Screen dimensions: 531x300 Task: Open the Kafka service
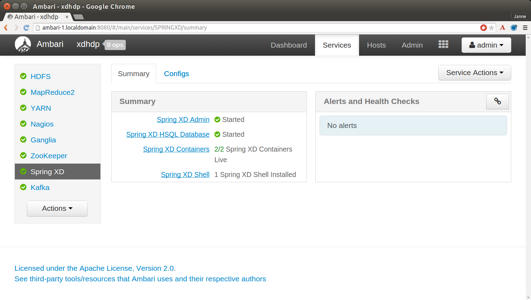pyautogui.click(x=40, y=188)
